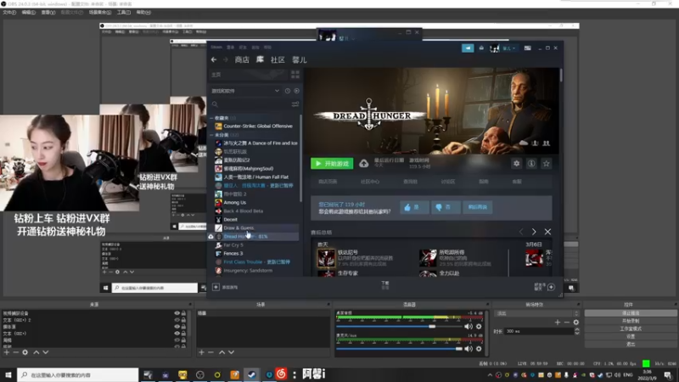Screen dimensions: 679x382
Task: Switch library to grid view icon
Action: point(295,75)
